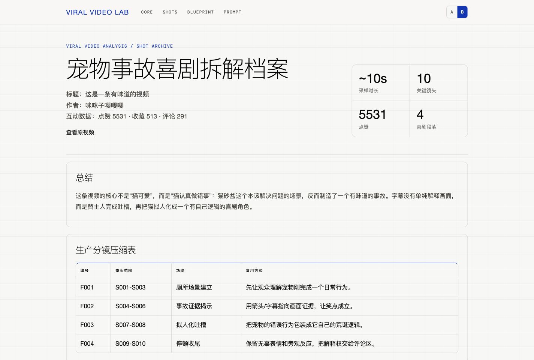Screen dimensions: 534x360
Task: Click the 先让观众理解宠物刚完成一个日常行为 cell
Action: 350,288
